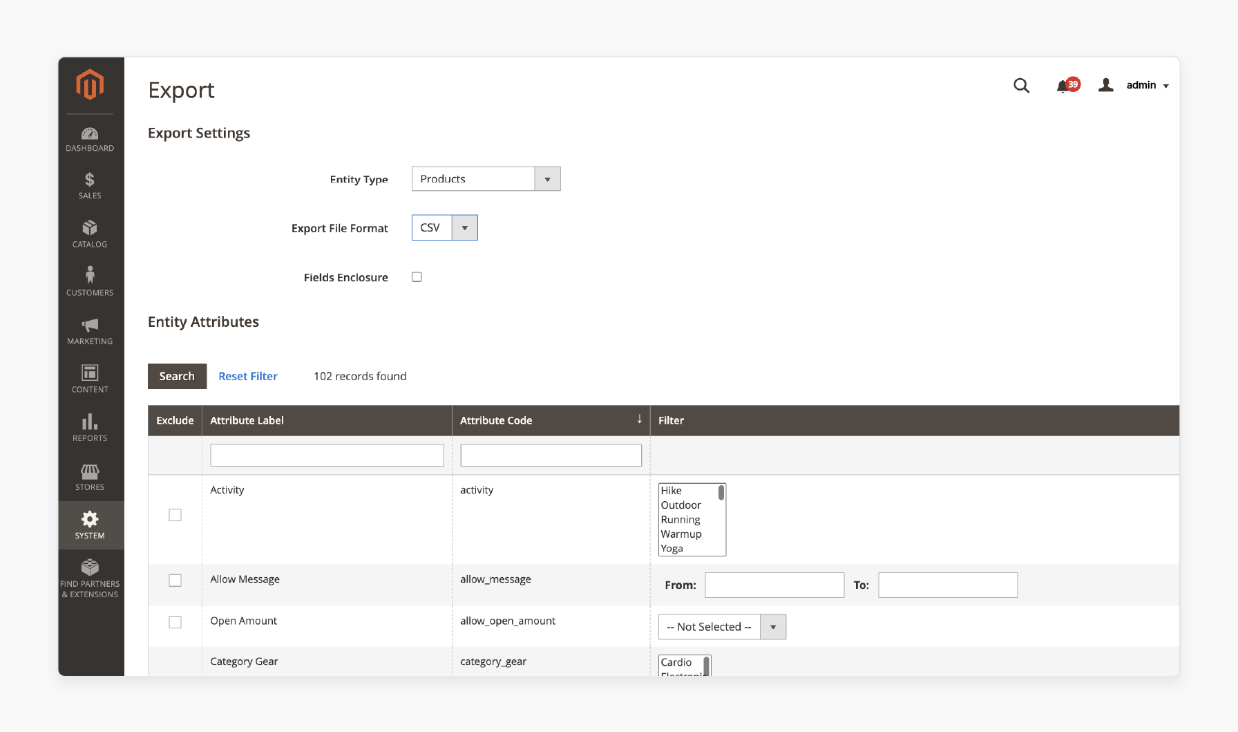Click the Search button

click(x=177, y=376)
